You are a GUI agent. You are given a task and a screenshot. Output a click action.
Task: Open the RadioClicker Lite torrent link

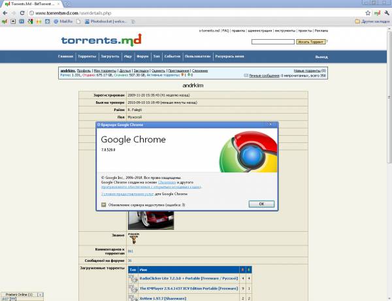coord(189,278)
